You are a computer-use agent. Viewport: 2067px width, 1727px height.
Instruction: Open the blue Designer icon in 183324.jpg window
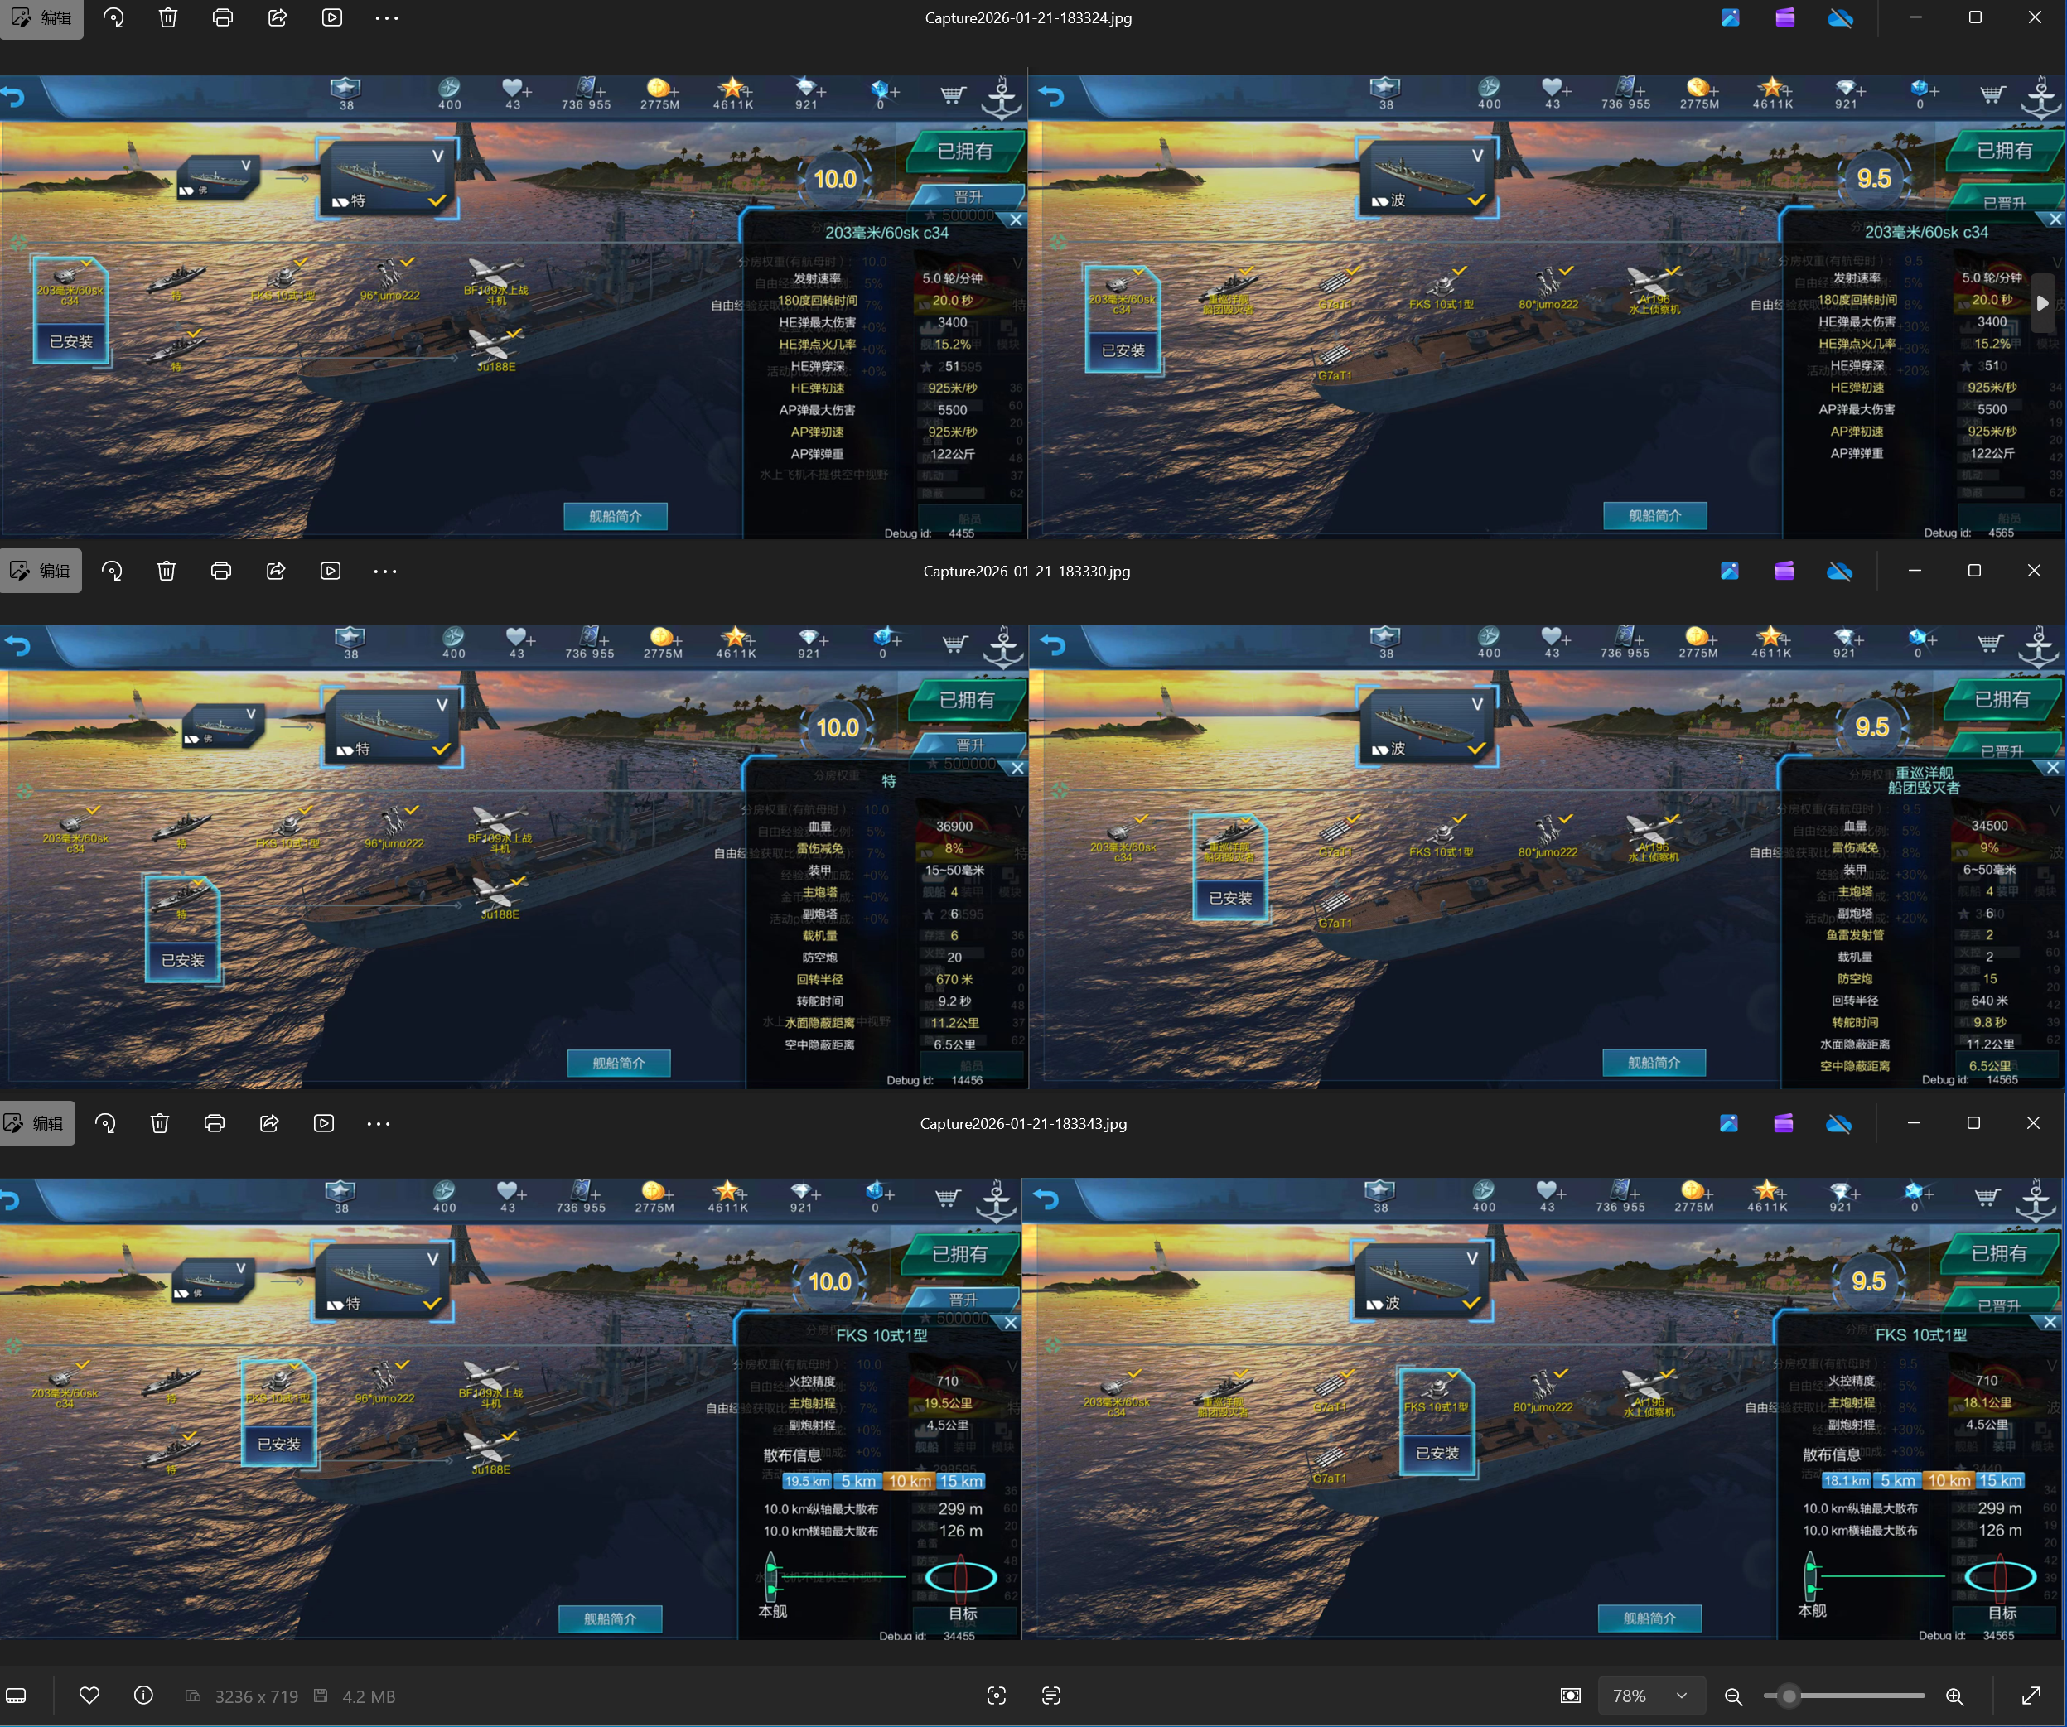click(1731, 17)
